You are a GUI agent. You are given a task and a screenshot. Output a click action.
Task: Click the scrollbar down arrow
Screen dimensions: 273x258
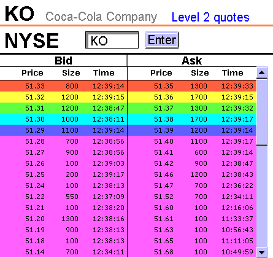tap(262, 252)
